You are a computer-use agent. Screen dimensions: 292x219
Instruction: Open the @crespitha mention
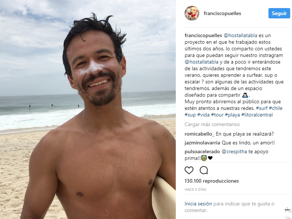234,152
